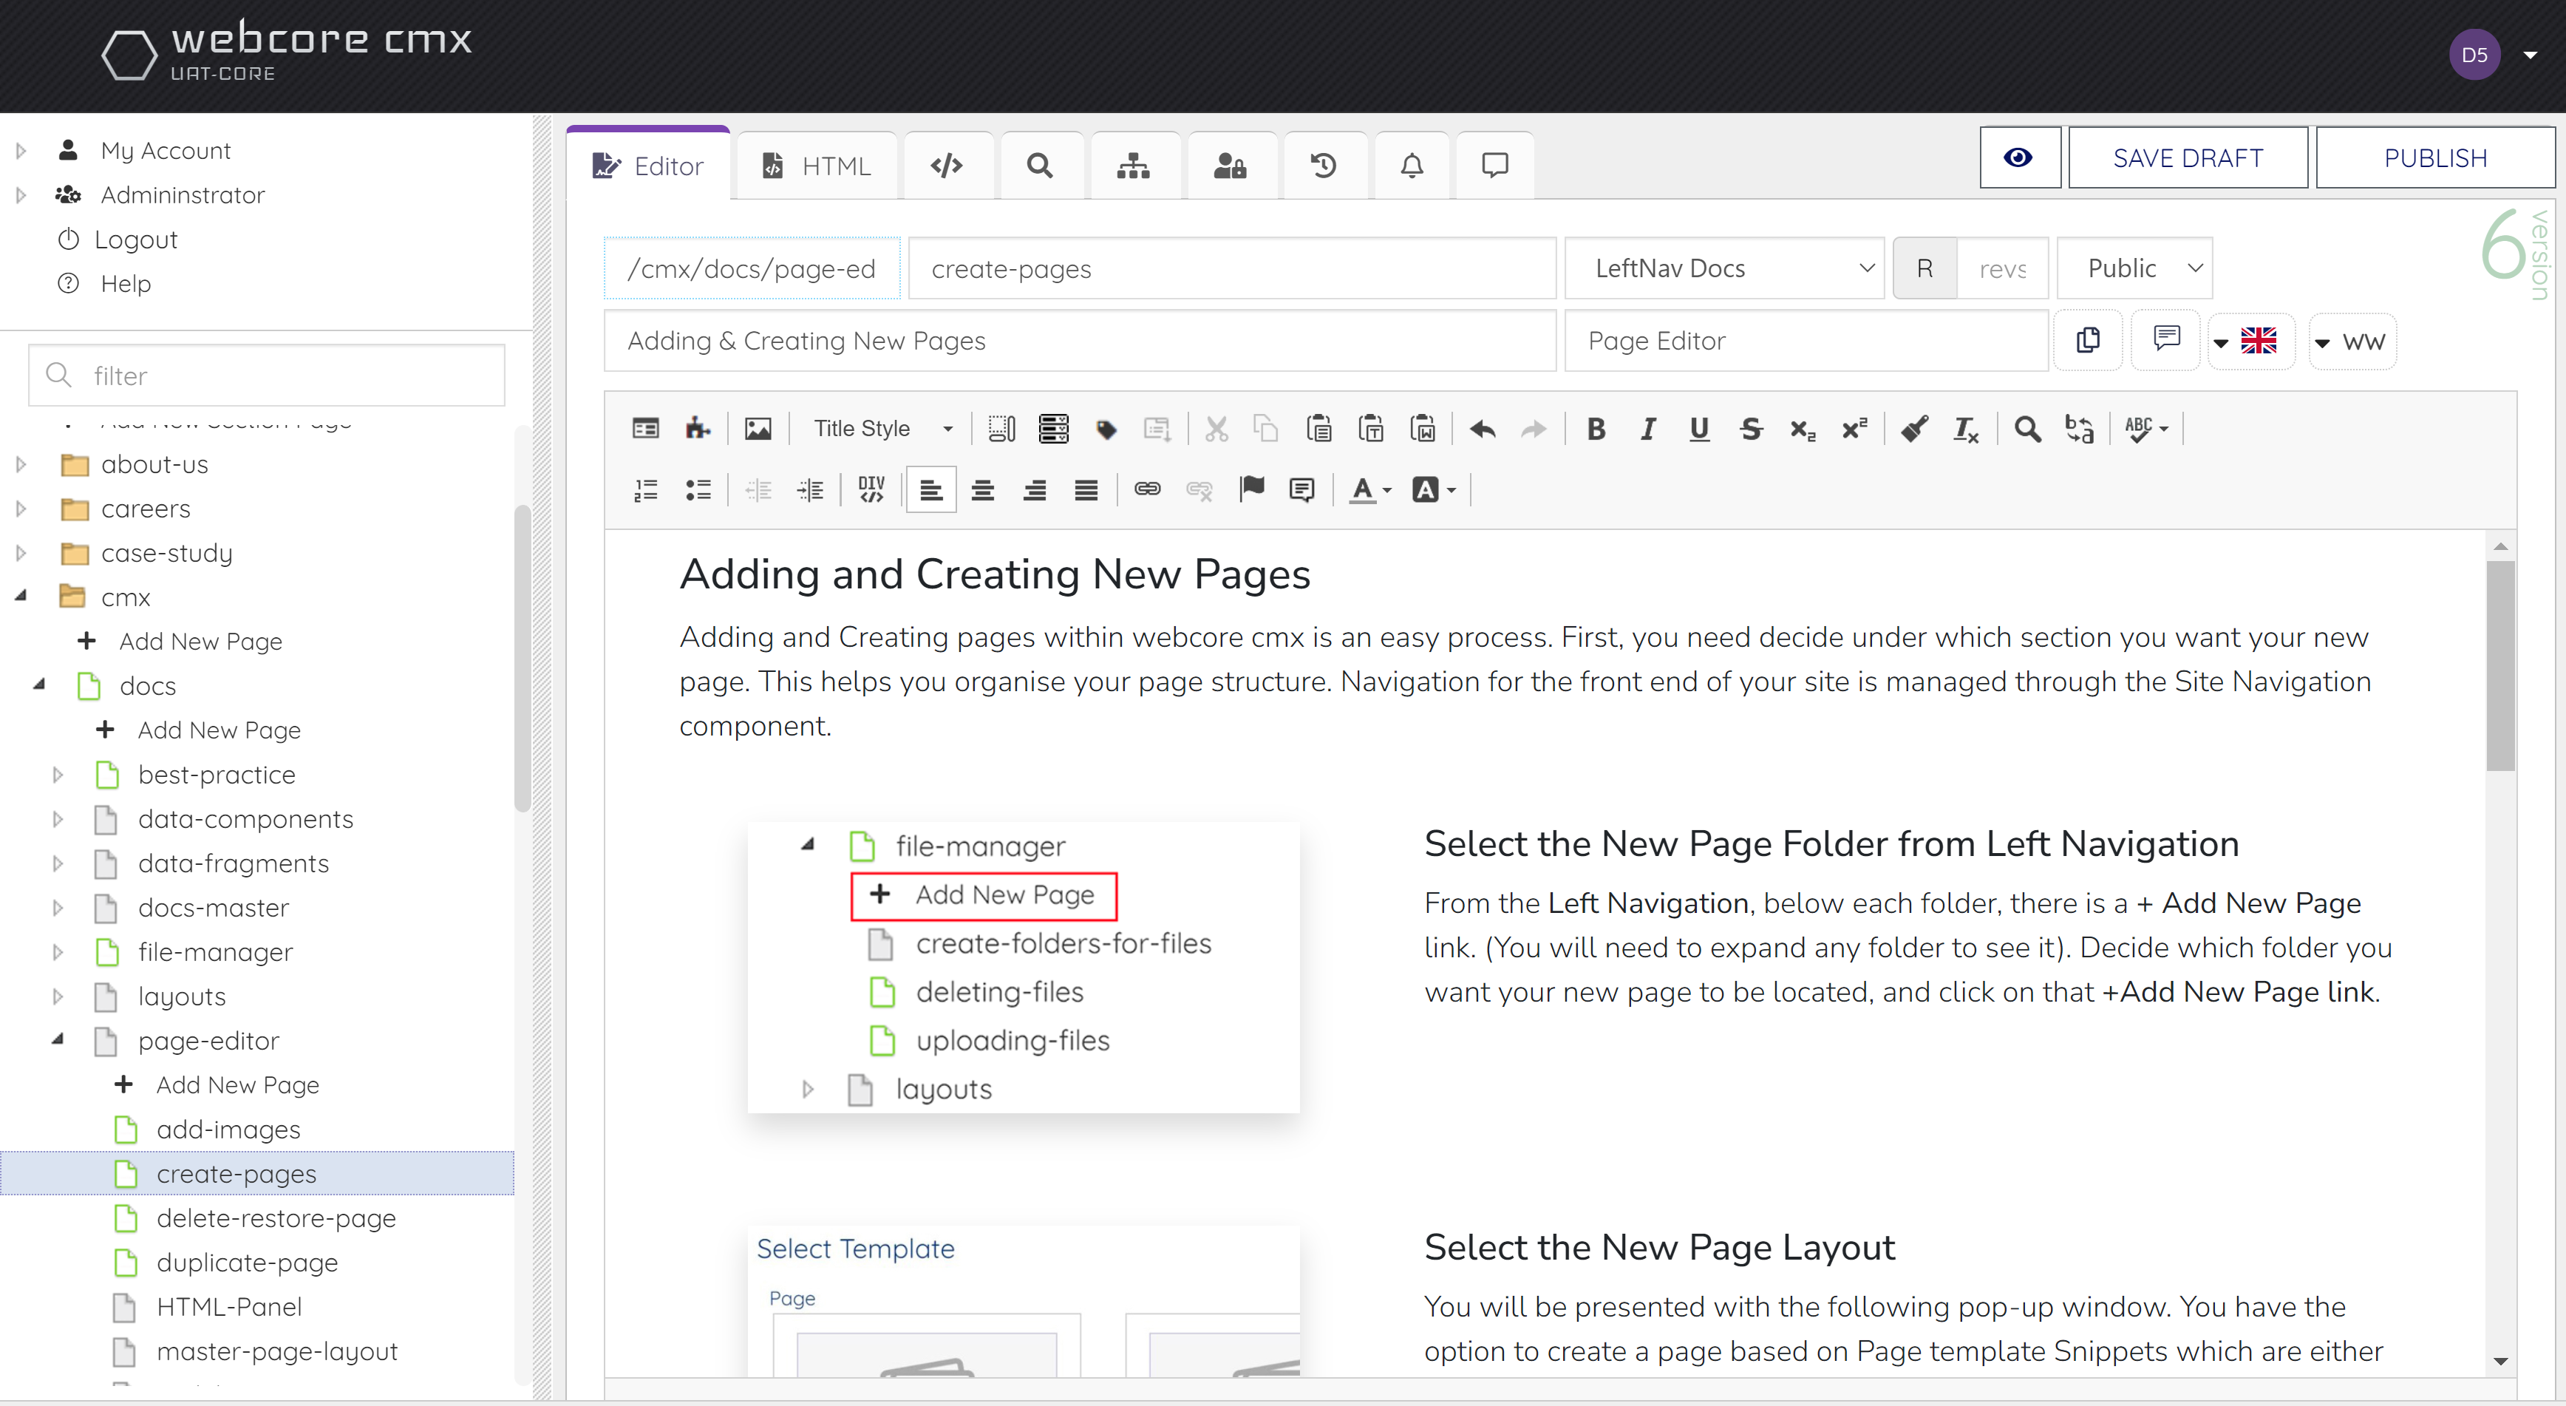Image resolution: width=2566 pixels, height=1406 pixels.
Task: Toggle center alignment
Action: (x=982, y=489)
